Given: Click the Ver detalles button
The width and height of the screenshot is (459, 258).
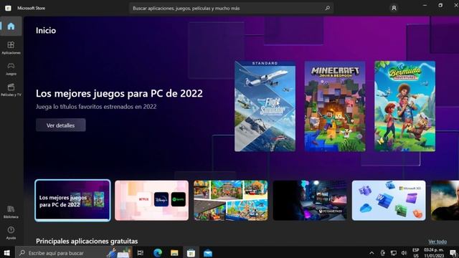Looking at the screenshot, I should [60, 125].
